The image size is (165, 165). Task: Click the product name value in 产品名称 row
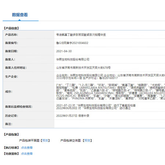click(x=81, y=35)
